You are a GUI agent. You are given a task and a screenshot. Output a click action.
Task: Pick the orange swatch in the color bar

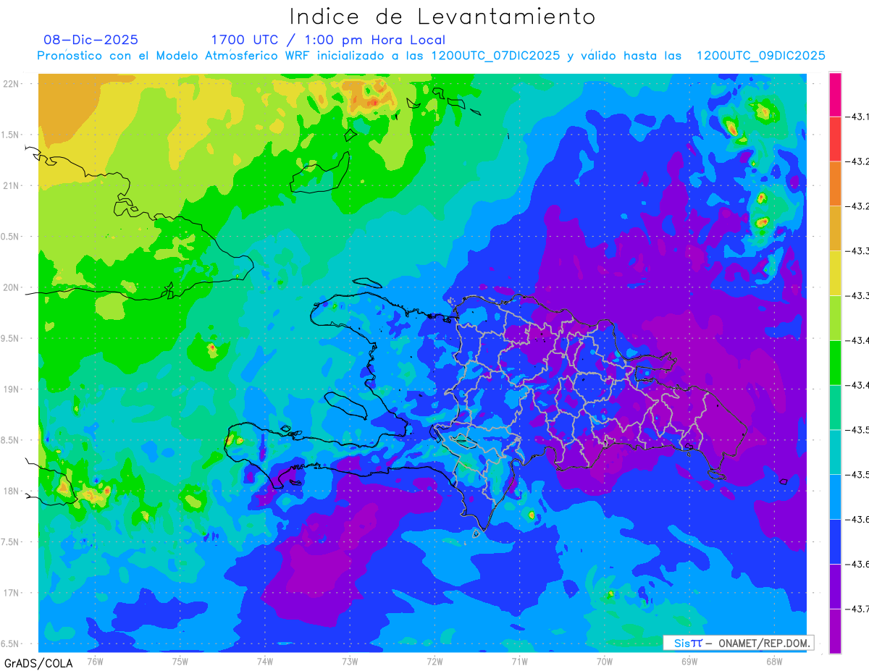(835, 183)
